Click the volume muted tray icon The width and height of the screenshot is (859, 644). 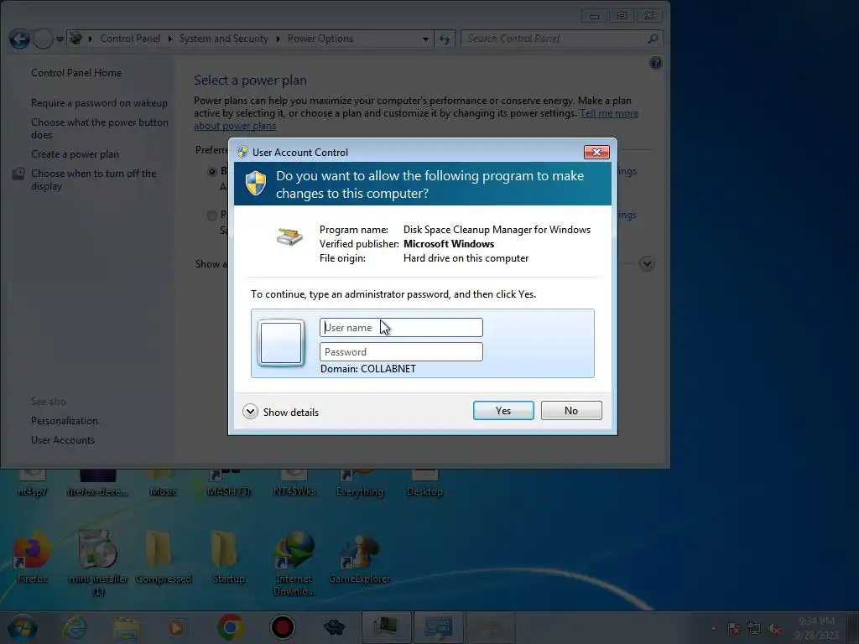(773, 629)
